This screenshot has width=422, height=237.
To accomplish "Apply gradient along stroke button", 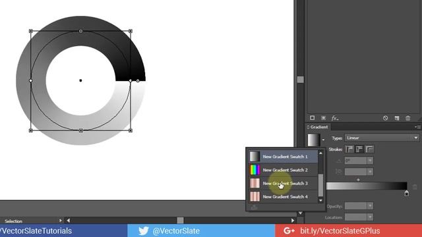I will click(359, 149).
